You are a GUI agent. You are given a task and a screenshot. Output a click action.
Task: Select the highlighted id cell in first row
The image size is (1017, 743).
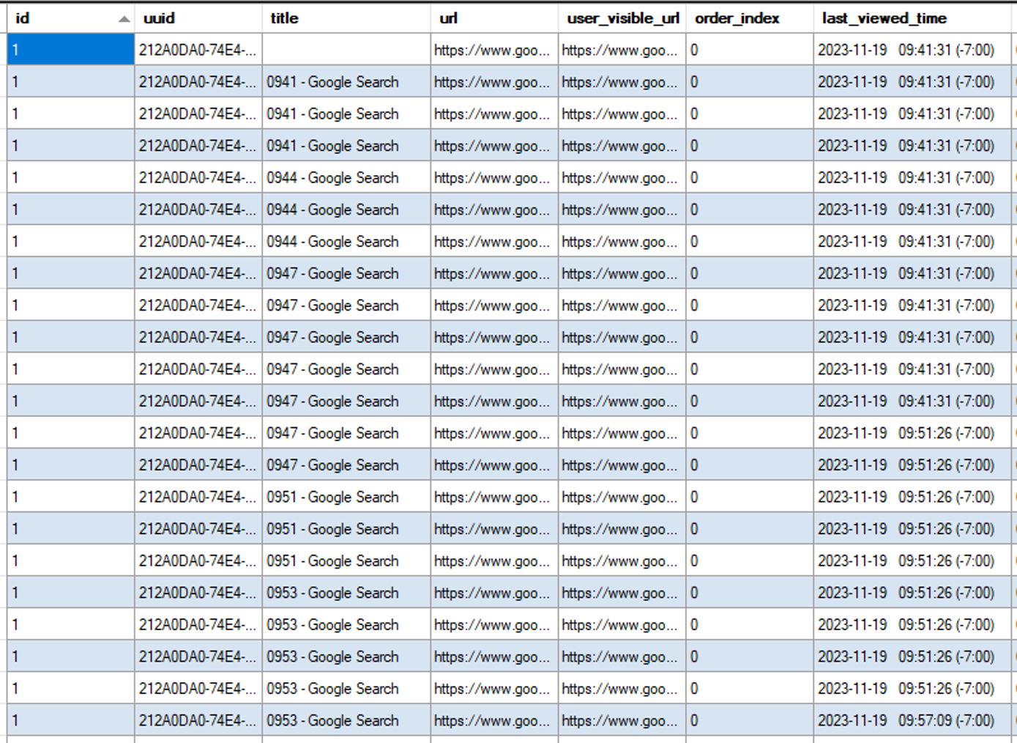coord(70,50)
